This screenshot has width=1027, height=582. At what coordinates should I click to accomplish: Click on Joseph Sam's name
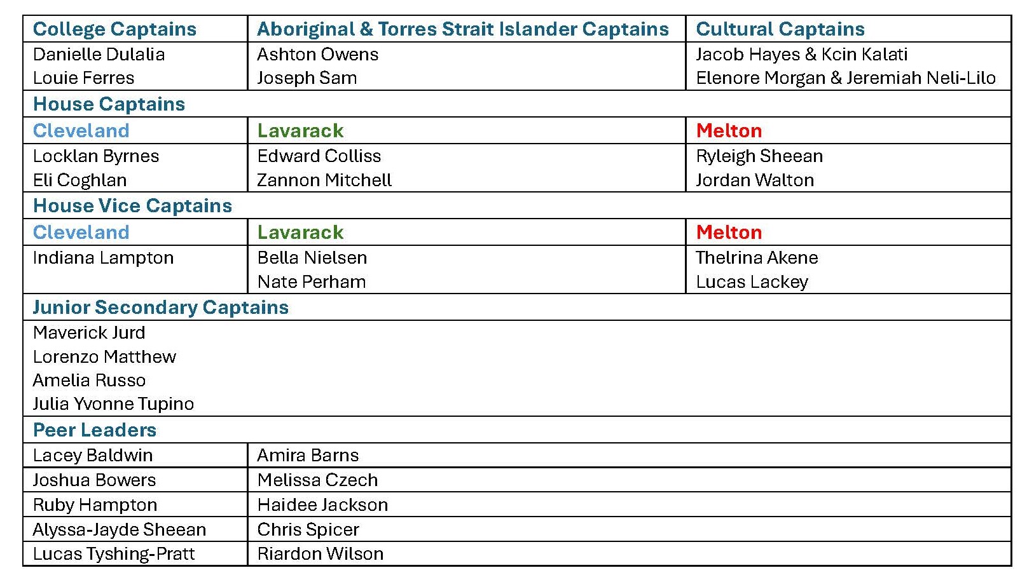click(x=307, y=78)
